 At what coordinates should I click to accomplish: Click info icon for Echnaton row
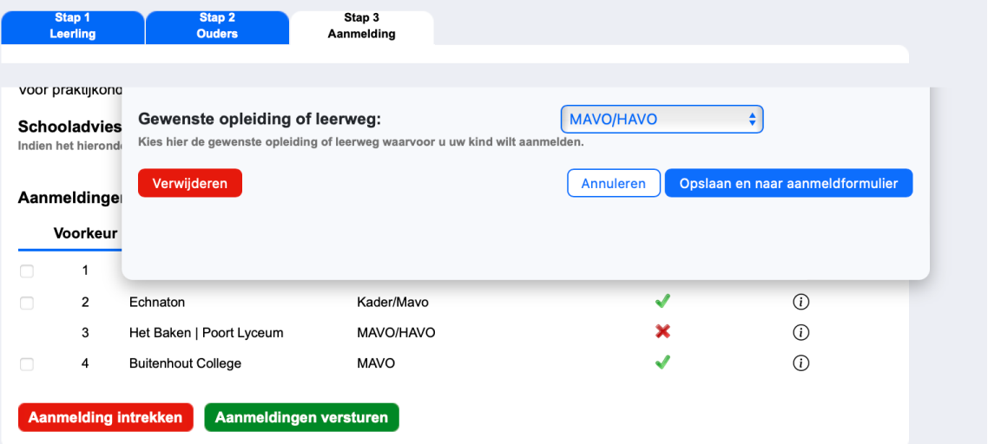[x=800, y=302]
